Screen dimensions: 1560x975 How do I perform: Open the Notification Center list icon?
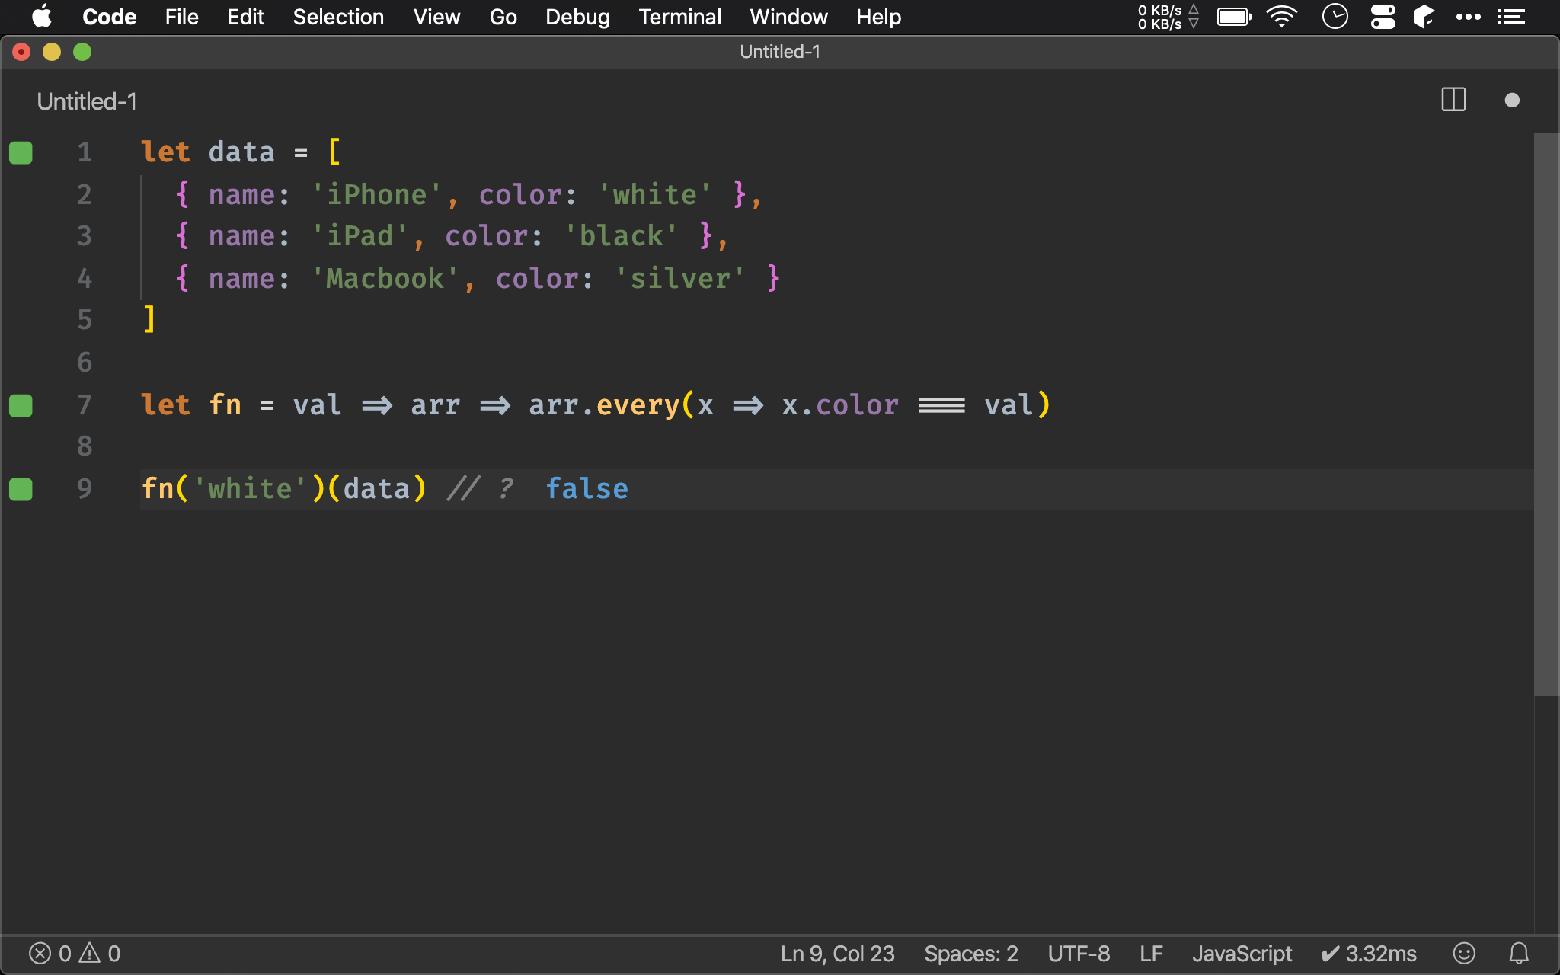pyautogui.click(x=1511, y=16)
